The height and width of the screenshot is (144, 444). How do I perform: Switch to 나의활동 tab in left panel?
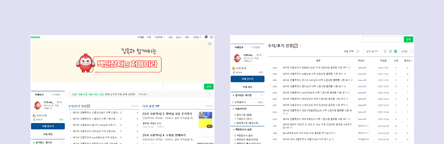coord(56,95)
